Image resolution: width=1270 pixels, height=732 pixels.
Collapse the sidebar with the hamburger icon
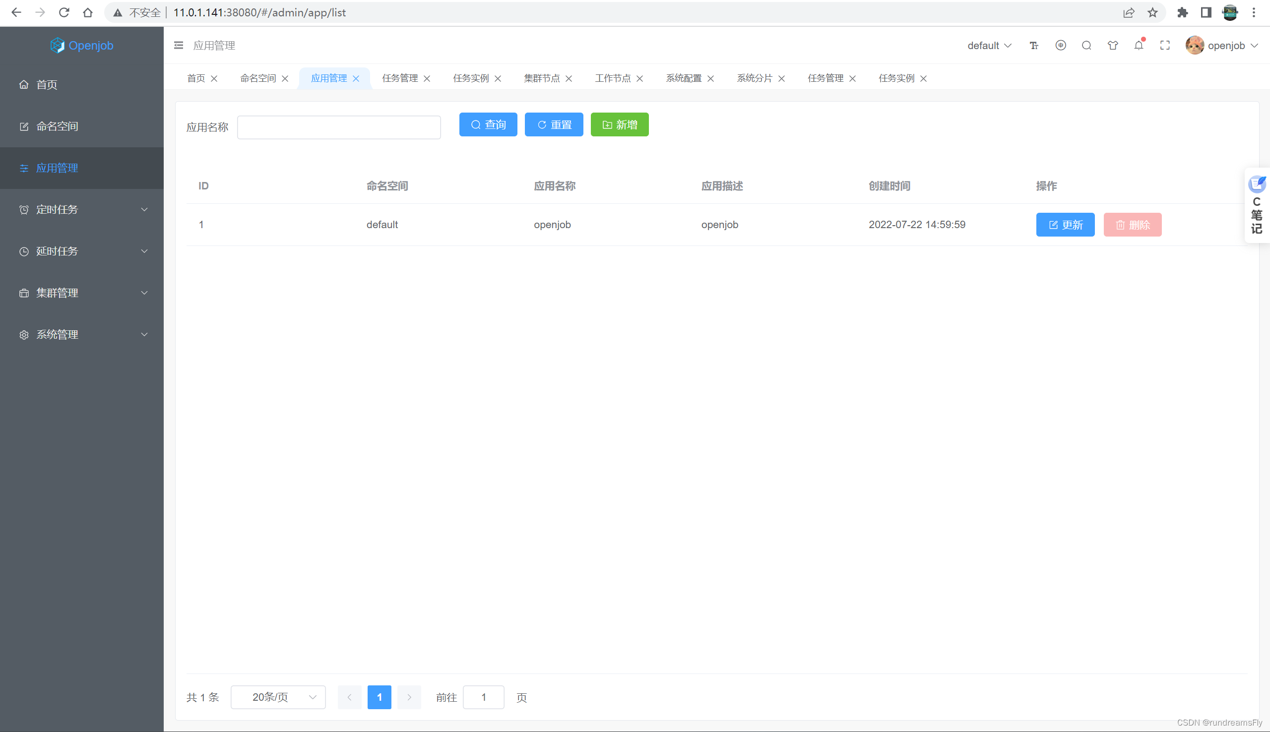pyautogui.click(x=179, y=45)
